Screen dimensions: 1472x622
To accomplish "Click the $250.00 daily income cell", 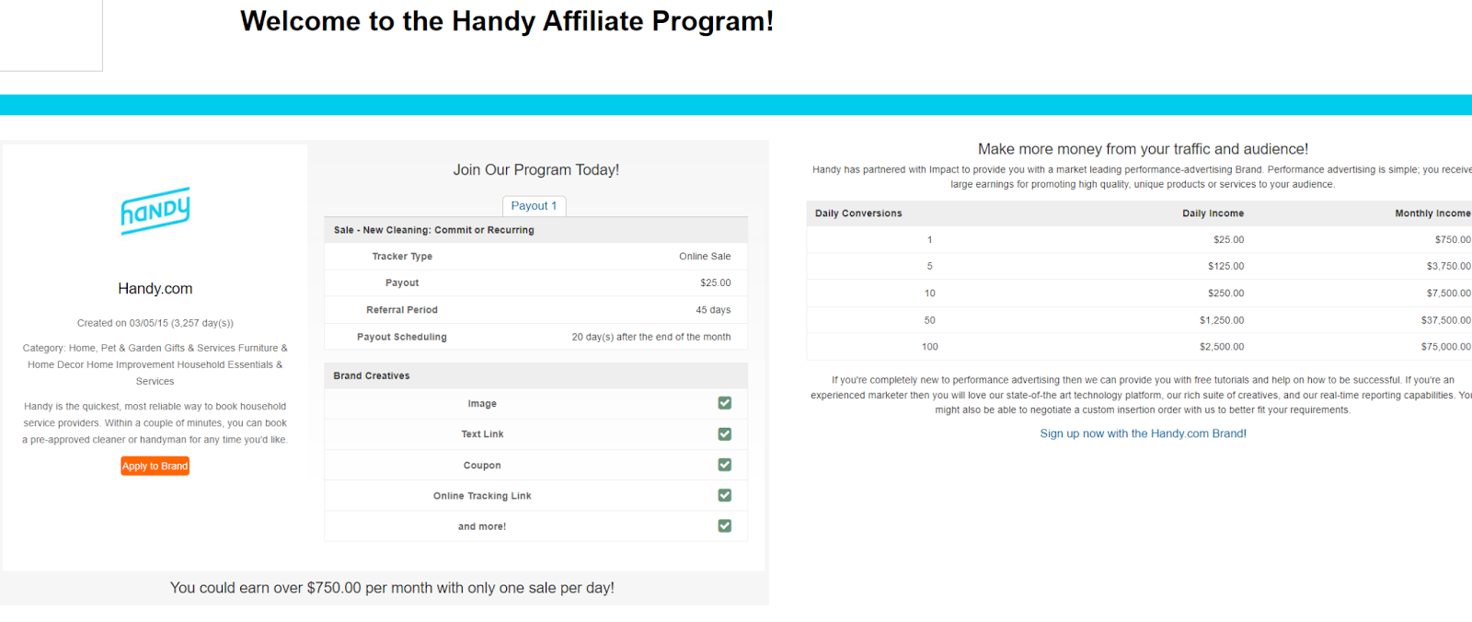I will (x=1225, y=294).
